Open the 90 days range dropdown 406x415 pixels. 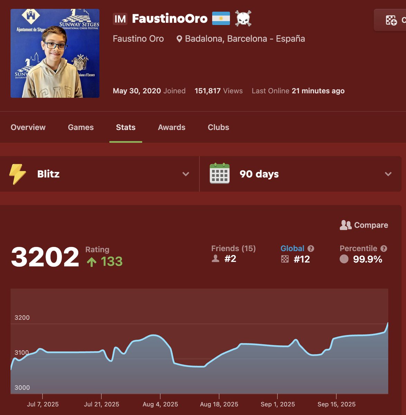click(301, 174)
